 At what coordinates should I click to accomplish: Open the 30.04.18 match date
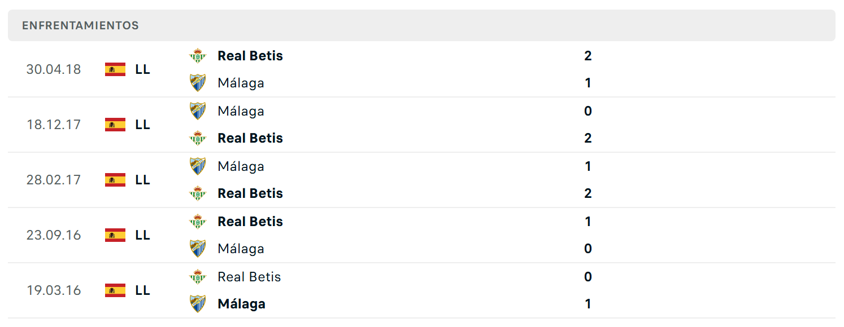[x=54, y=69]
